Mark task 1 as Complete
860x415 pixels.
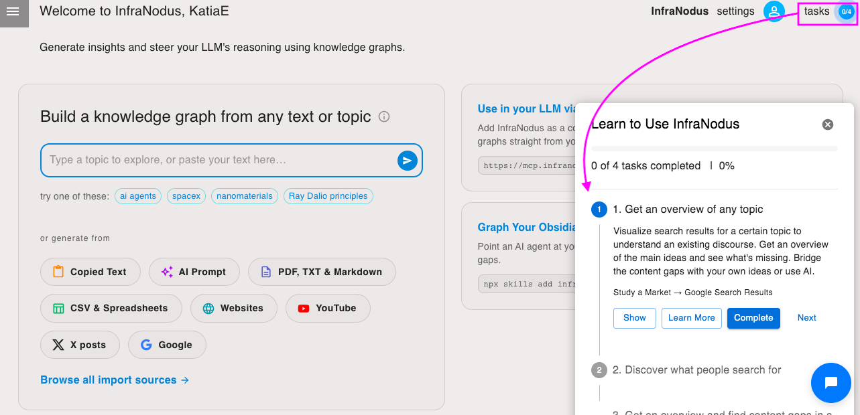[x=753, y=318]
